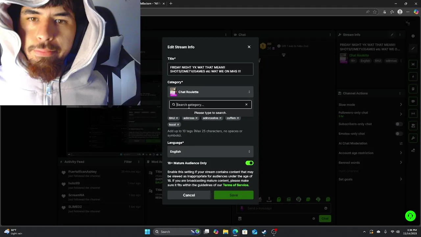Open the browser profile avatar
421x237 pixels.
coord(400,12)
